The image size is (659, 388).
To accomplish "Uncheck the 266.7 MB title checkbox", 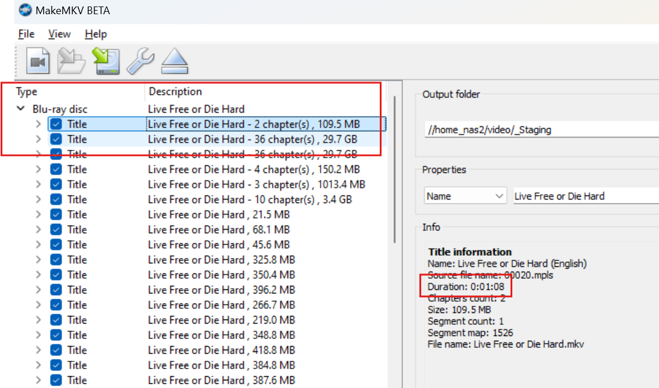I will (56, 305).
